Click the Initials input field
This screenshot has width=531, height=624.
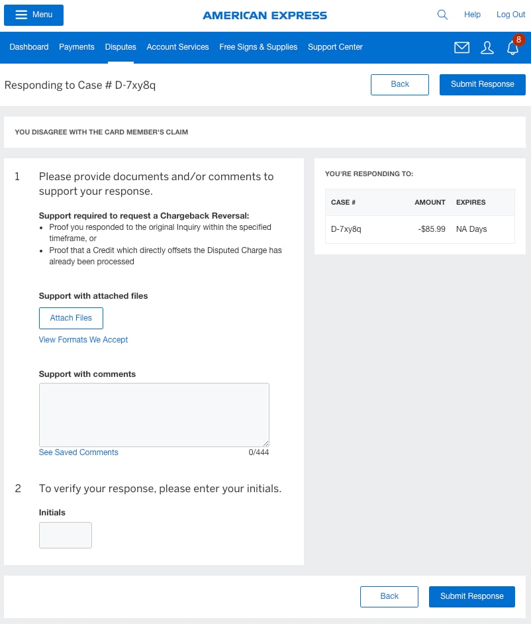tap(65, 535)
